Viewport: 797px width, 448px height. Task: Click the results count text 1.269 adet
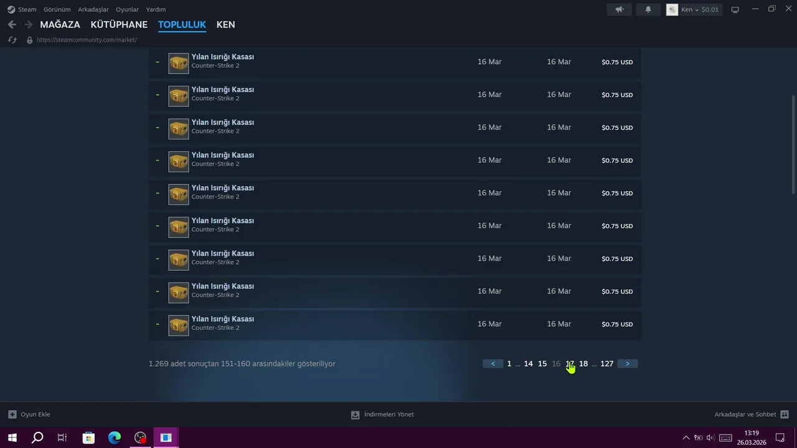242,363
